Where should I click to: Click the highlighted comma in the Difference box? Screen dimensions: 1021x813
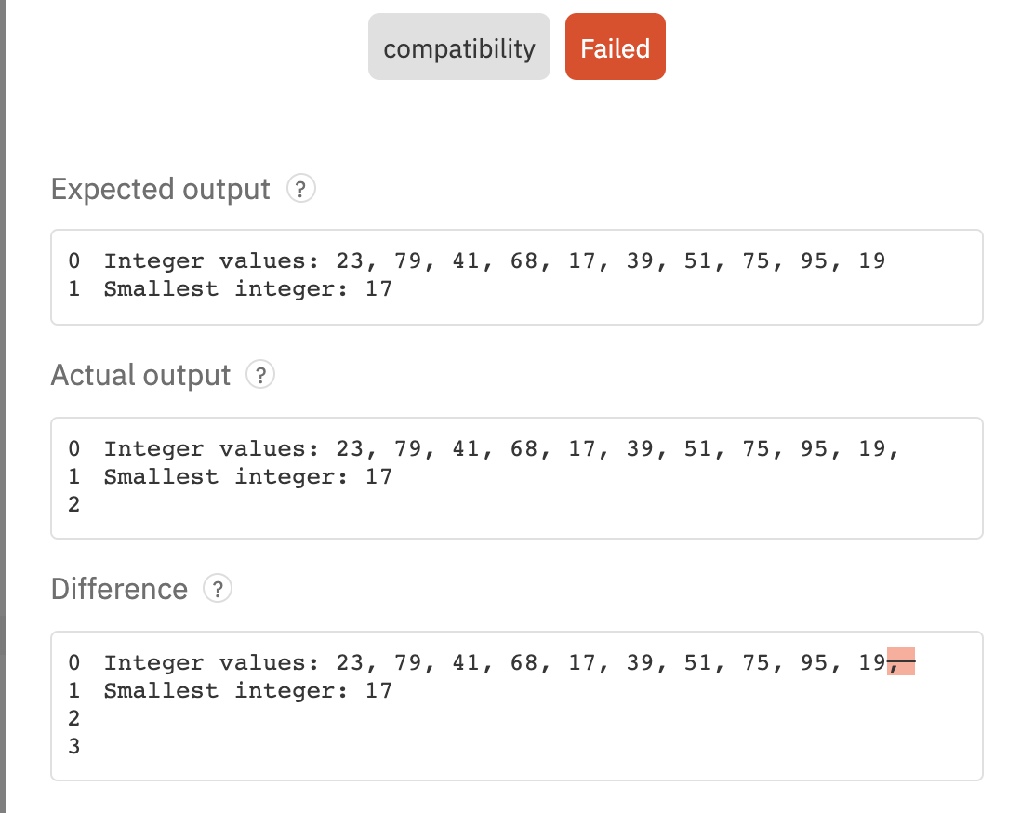[901, 662]
